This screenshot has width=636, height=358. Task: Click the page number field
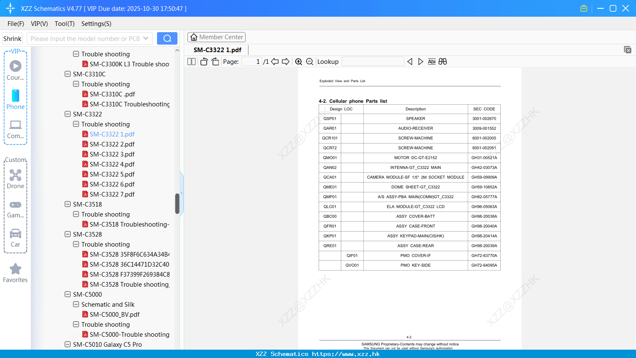[252, 62]
